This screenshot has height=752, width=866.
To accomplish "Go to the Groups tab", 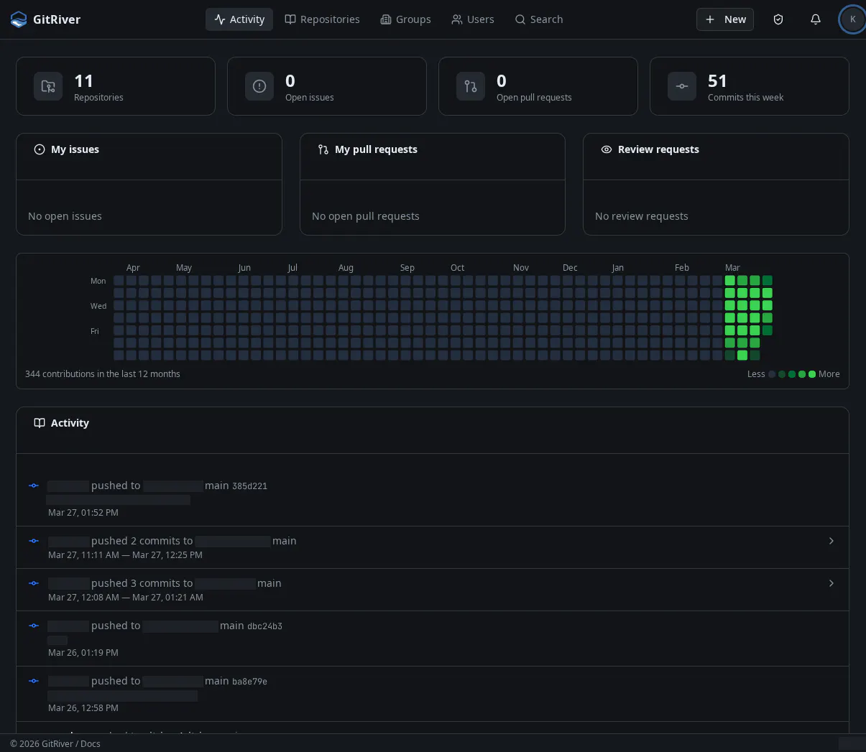I will pos(405,19).
